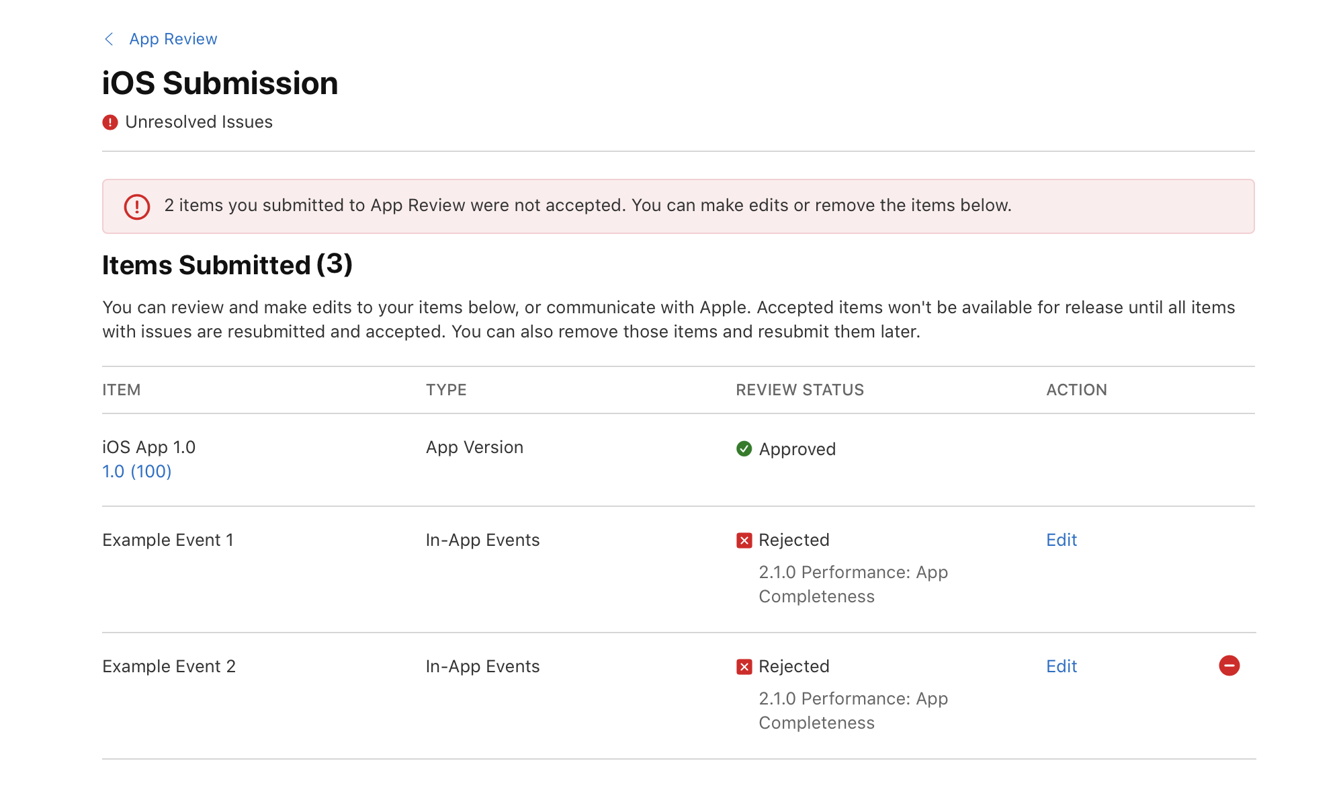Click the REVIEW STATUS column header
Screen dimensions: 1341x804
pyautogui.click(x=799, y=390)
